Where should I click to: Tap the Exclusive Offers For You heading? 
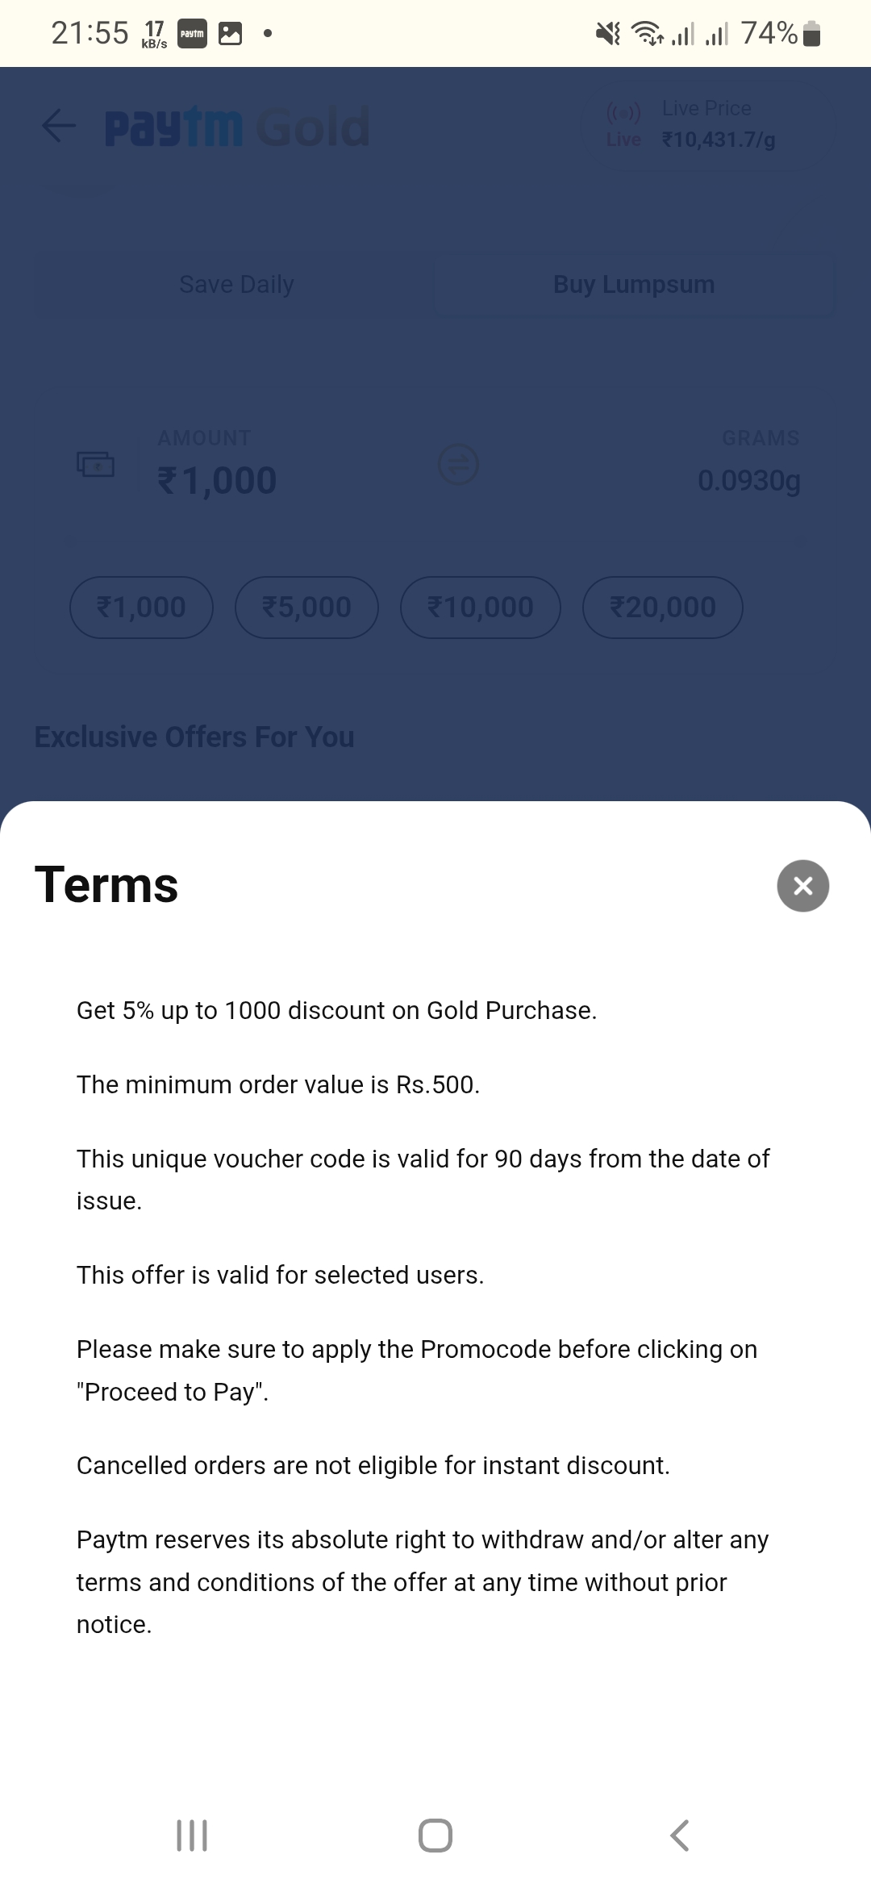(x=194, y=736)
